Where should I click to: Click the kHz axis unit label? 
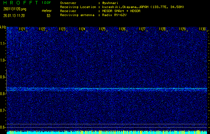3,27
